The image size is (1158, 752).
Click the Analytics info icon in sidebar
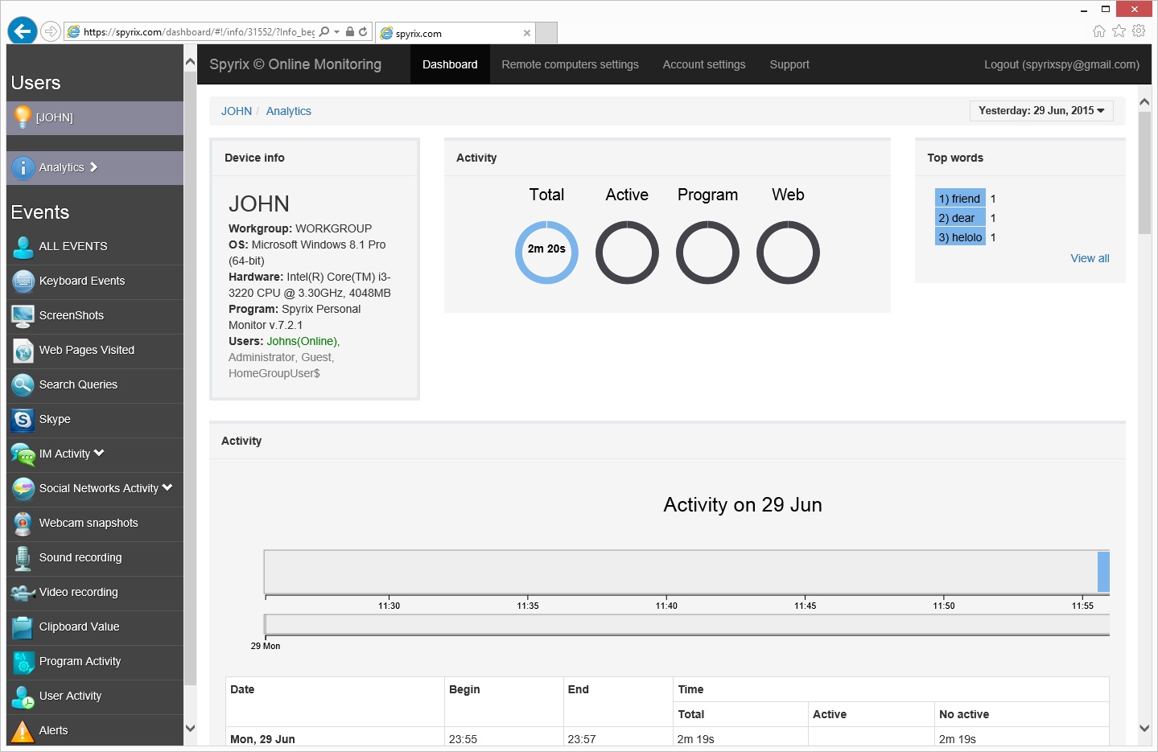tap(23, 167)
